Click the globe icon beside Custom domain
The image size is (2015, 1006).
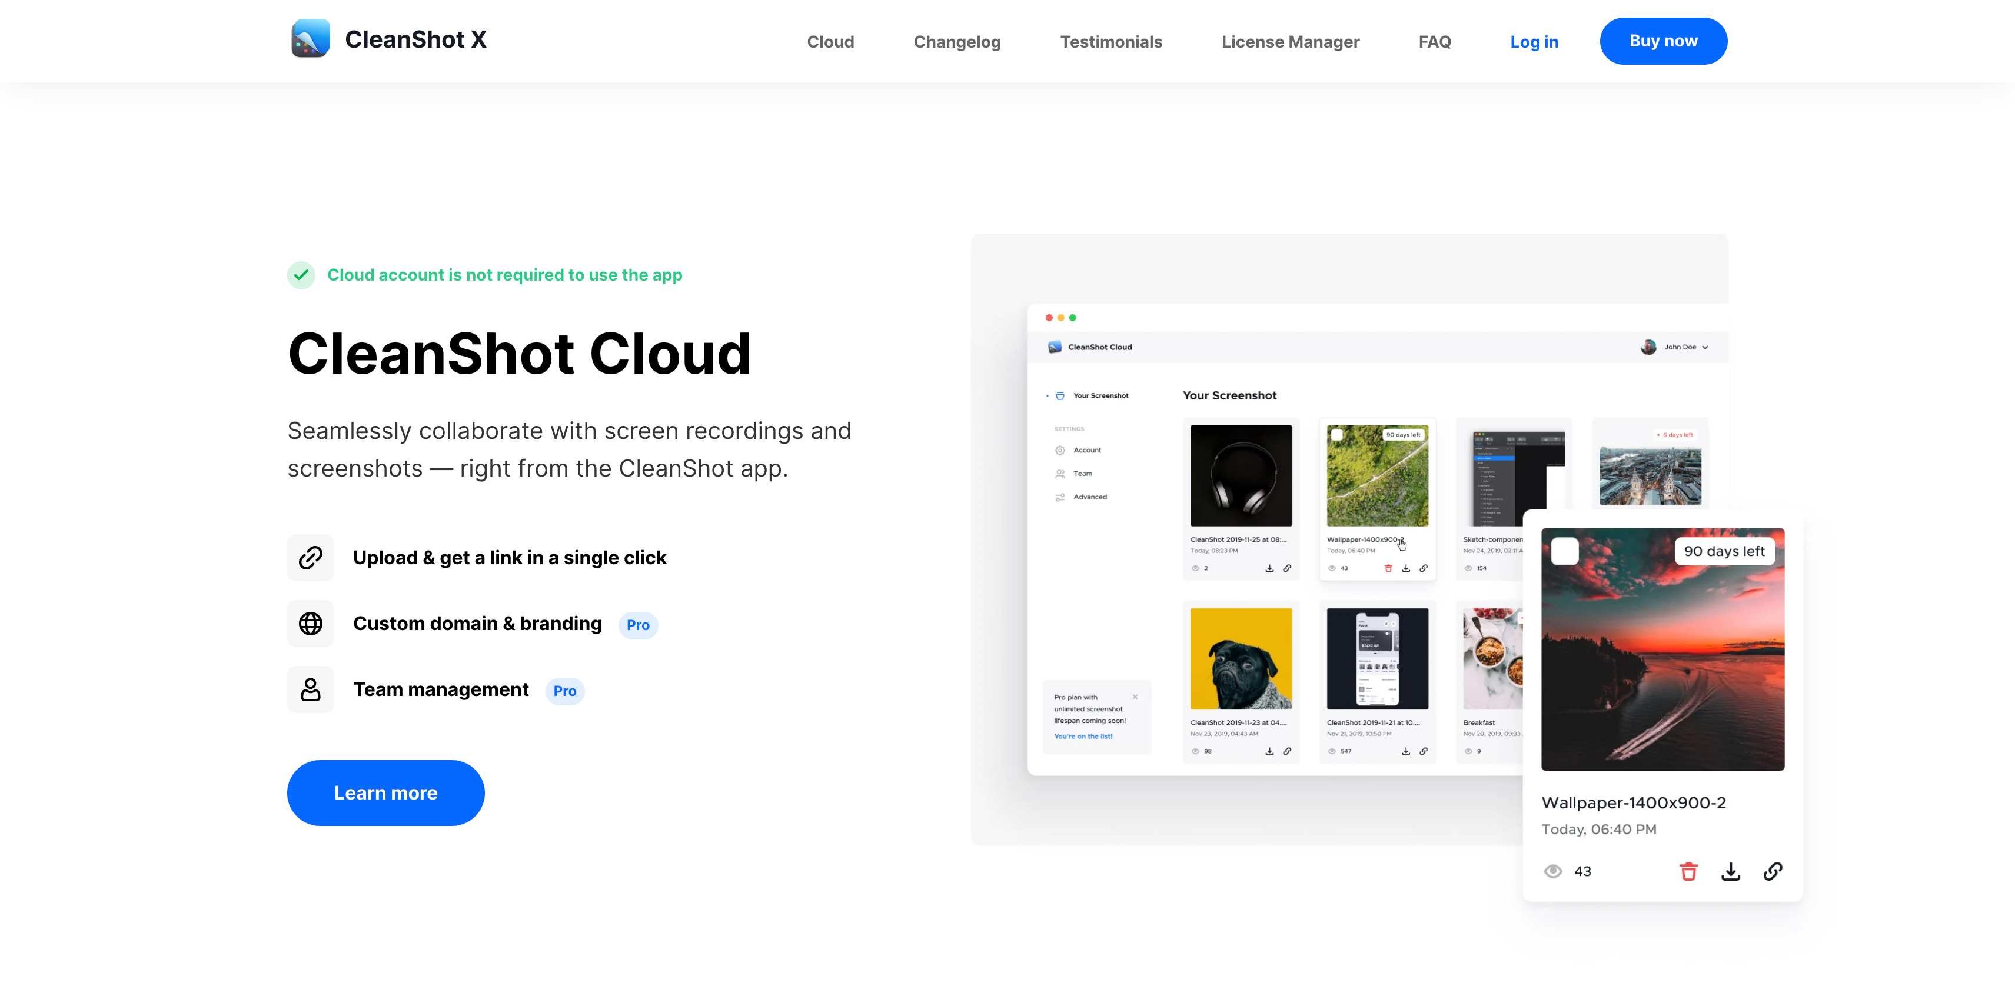[311, 624]
